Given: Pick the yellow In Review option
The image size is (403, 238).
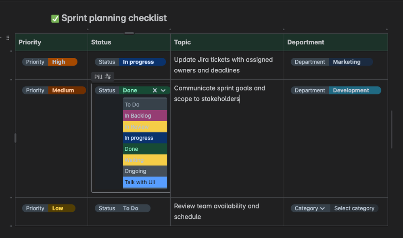Looking at the screenshot, I should point(144,127).
